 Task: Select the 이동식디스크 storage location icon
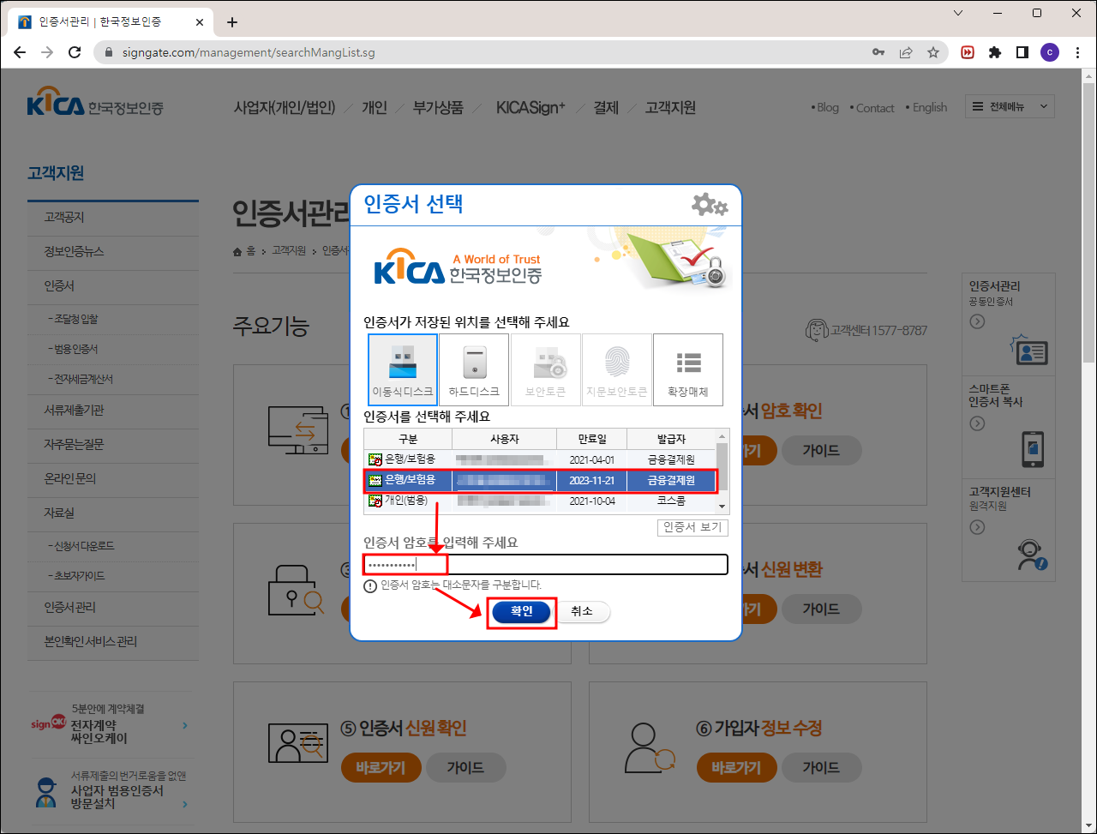coord(404,369)
